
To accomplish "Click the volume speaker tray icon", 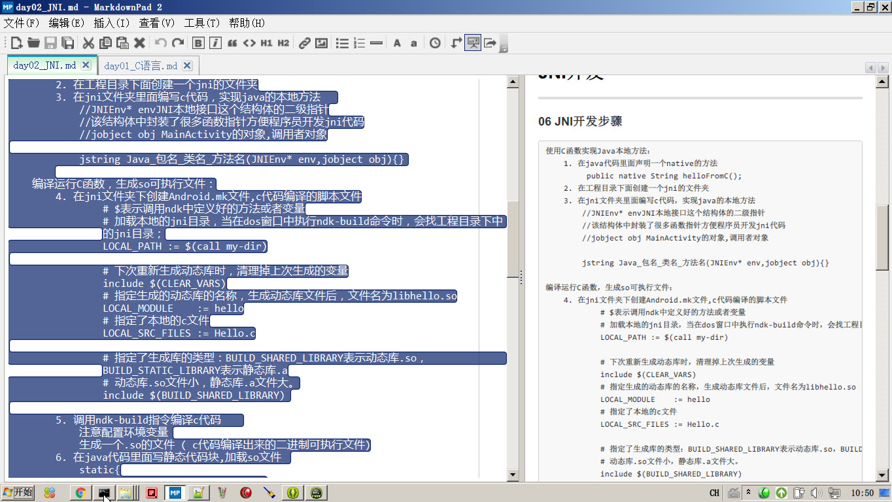I will click(816, 493).
